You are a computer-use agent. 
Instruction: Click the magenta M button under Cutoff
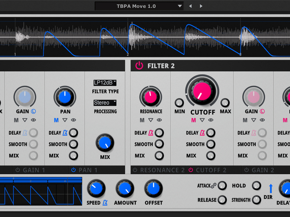[x=193, y=120]
